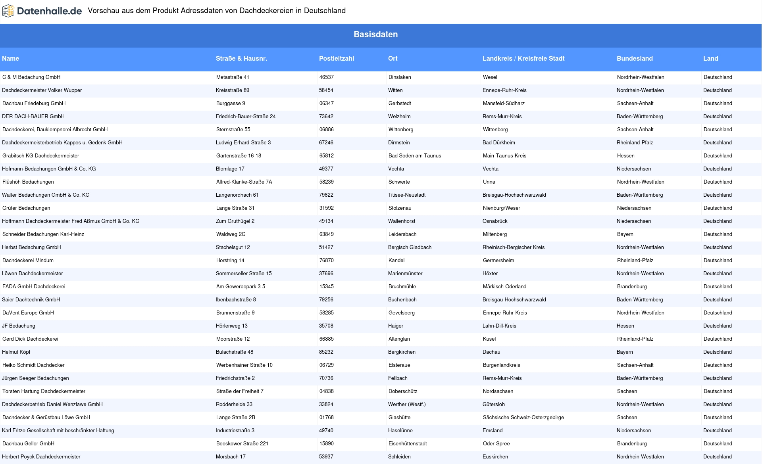Click postal code 49377
Image resolution: width=762 pixels, height=464 pixels.
click(326, 169)
